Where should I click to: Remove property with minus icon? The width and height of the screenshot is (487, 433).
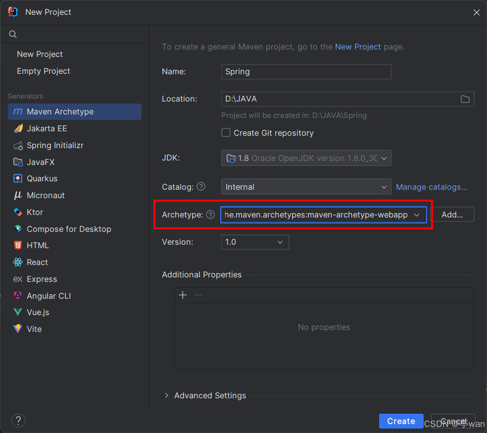[x=198, y=295]
